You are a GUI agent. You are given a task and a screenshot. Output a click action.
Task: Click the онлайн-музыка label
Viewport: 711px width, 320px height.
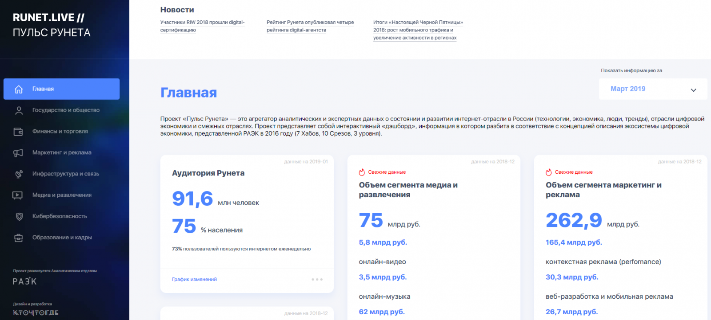[384, 297]
